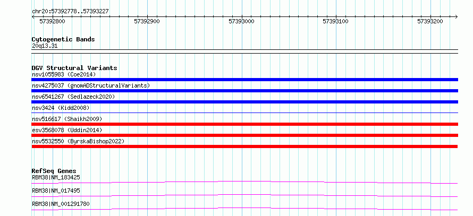Click thin blue line under nsv3424

pos(244,113)
